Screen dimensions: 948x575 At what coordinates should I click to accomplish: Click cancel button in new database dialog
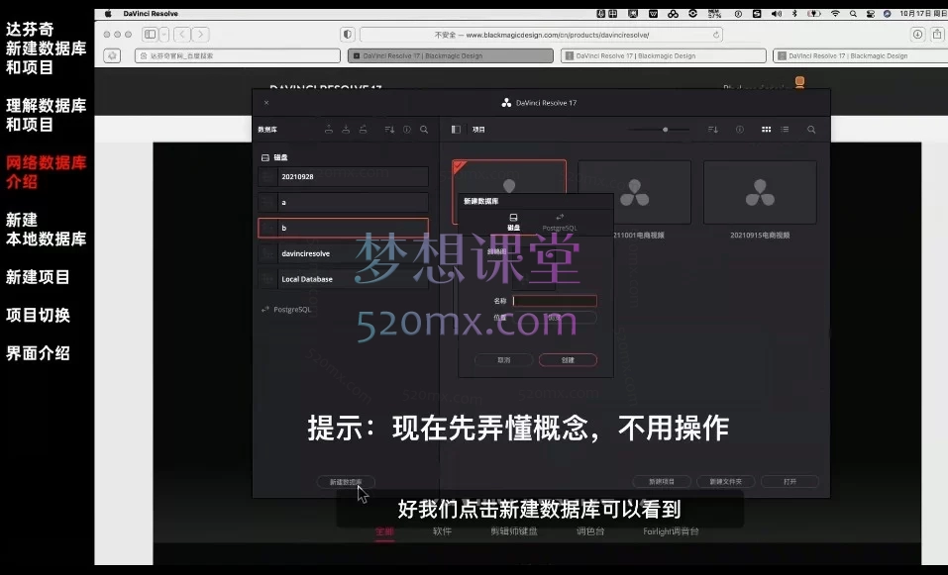click(x=503, y=360)
